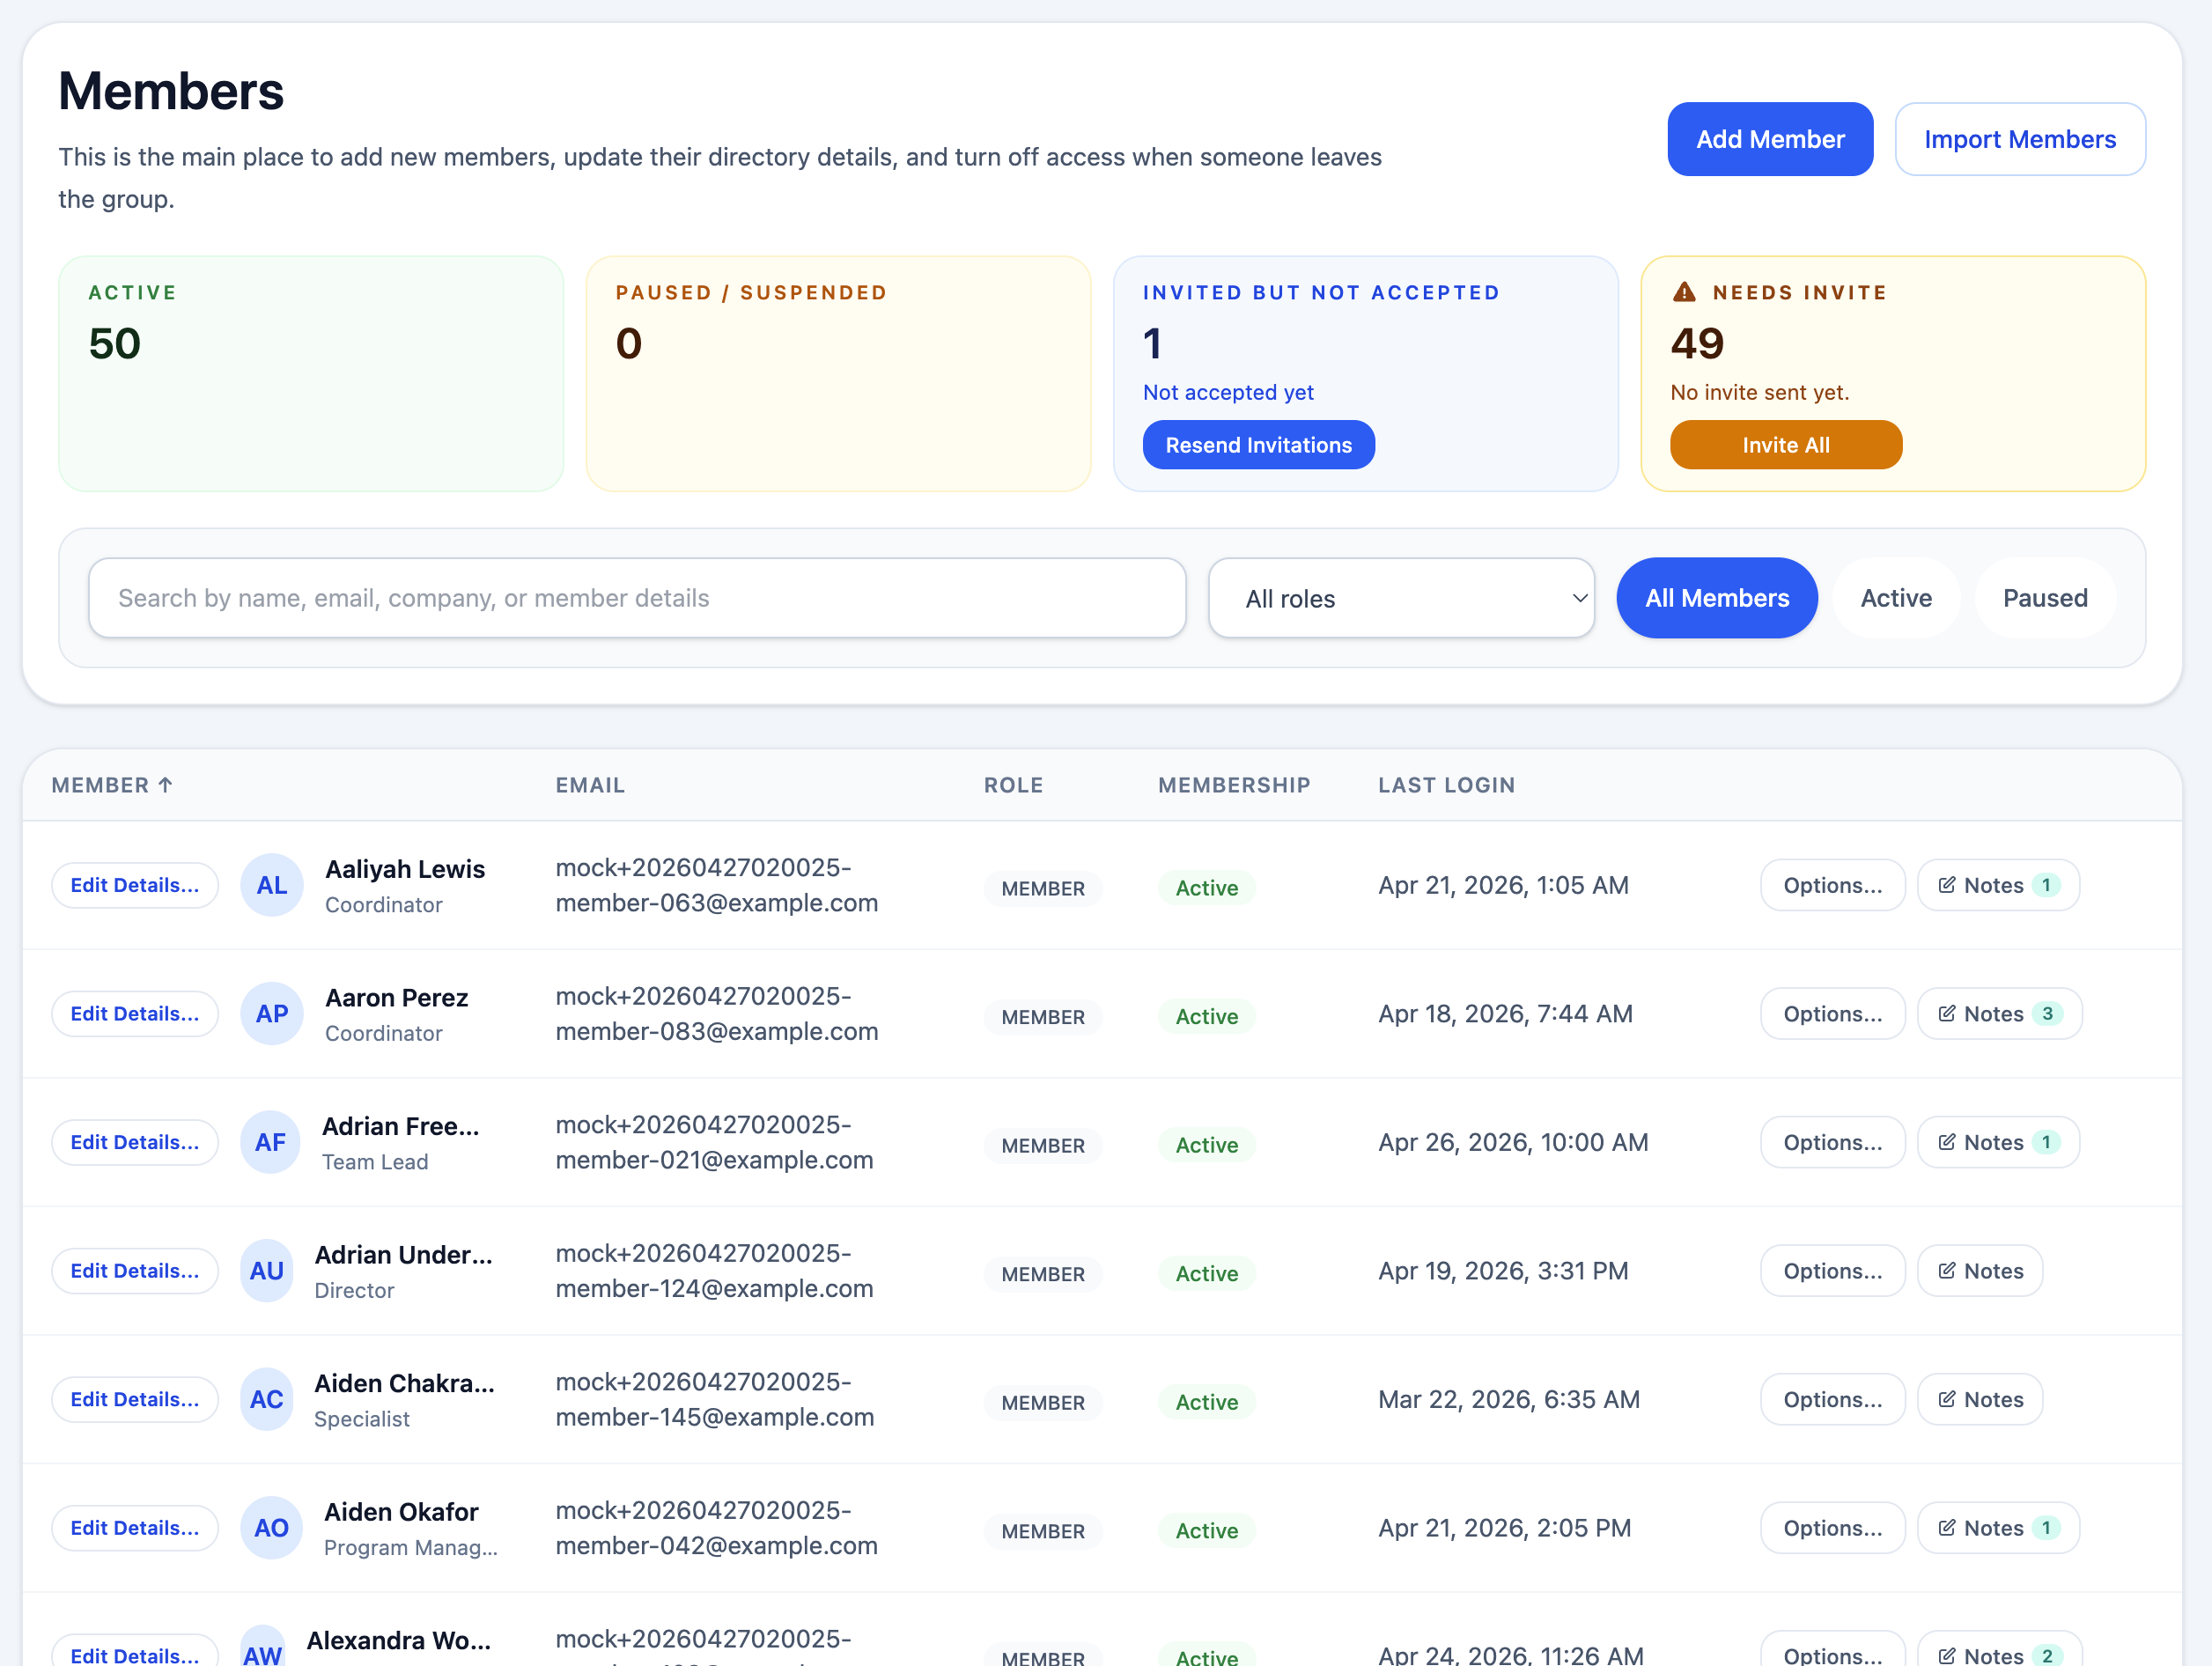The height and width of the screenshot is (1666, 2212).
Task: Click the Import Members button
Action: pos(2020,139)
